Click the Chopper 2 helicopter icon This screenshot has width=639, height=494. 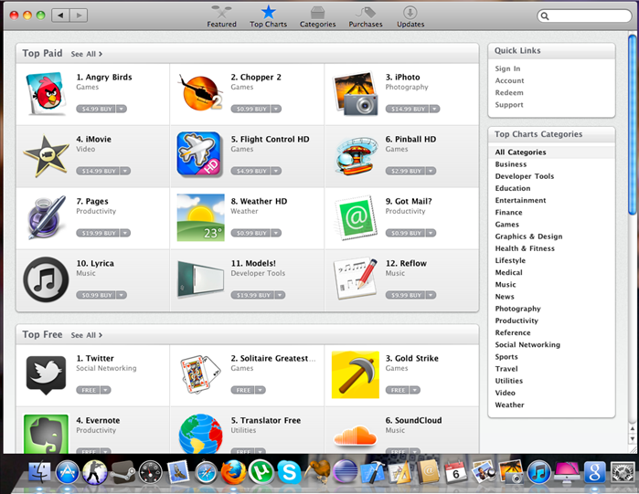(x=200, y=93)
